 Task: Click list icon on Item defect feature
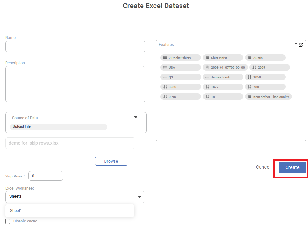(249, 97)
